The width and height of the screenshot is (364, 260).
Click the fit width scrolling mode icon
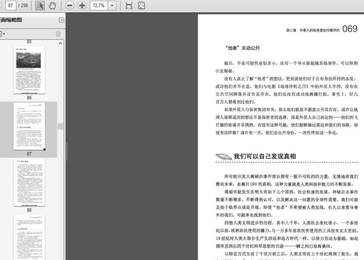(129, 5)
